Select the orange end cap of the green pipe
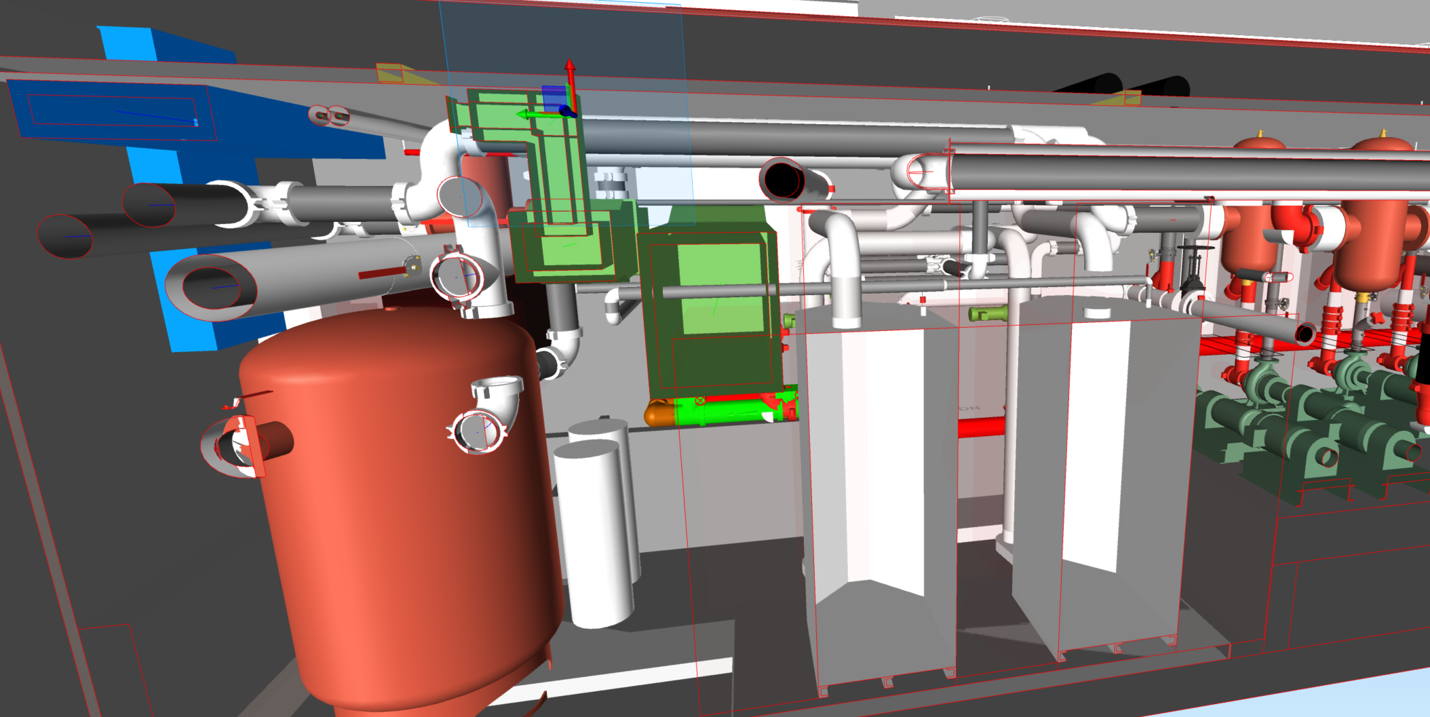Screen dimensions: 1430x717 click(659, 413)
